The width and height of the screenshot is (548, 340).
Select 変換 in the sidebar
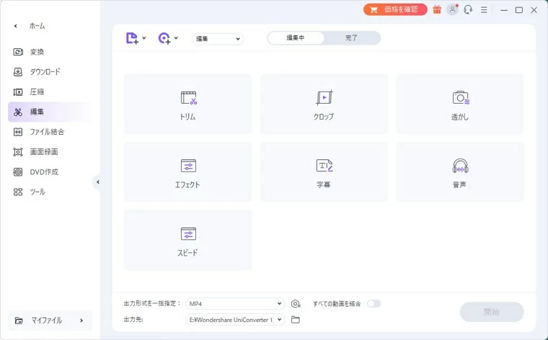(x=37, y=52)
